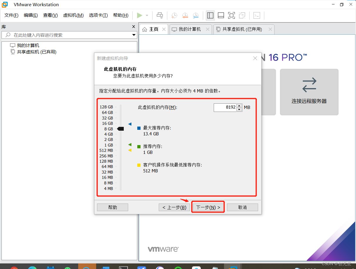Click the Unity mode toolbar icon
Image resolution: width=356 pixels, height=269 pixels.
pyautogui.click(x=242, y=15)
